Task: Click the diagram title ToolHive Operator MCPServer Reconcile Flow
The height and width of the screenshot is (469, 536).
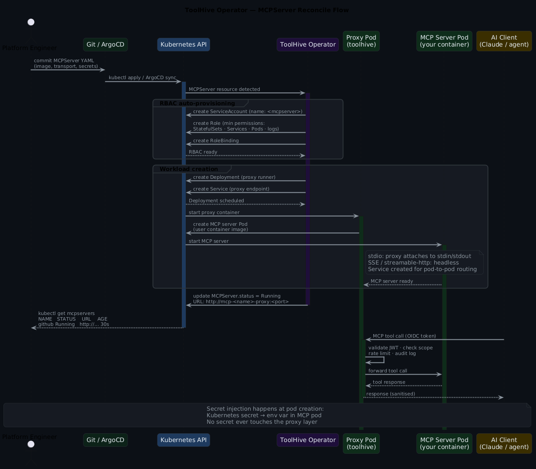Action: click(267, 10)
